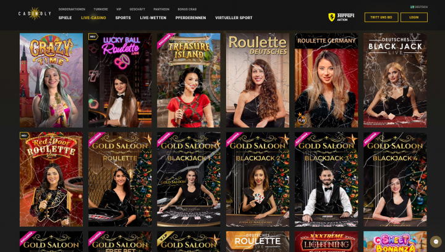Click the NEU badge on Lucky Ball Roulette
This screenshot has height=252, width=445.
(93, 37)
